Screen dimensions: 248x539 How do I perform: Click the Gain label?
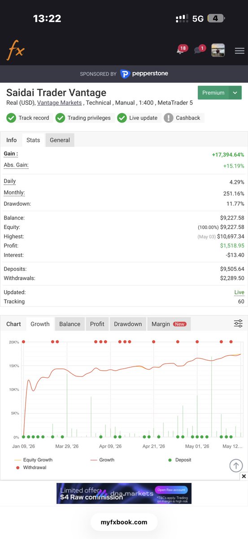[x=11, y=154]
